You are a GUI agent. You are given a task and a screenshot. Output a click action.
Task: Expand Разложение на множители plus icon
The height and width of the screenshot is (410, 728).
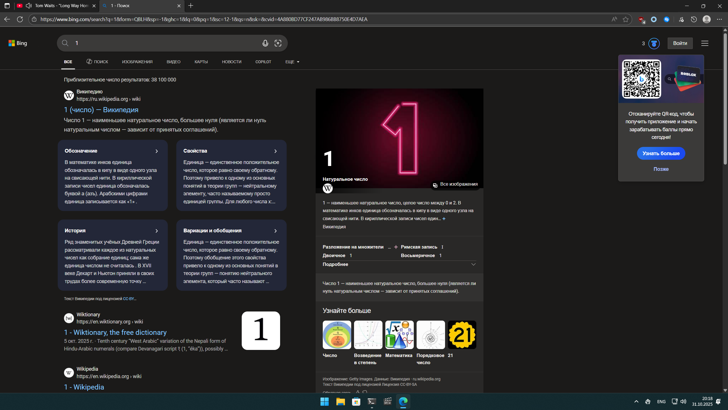click(x=396, y=247)
